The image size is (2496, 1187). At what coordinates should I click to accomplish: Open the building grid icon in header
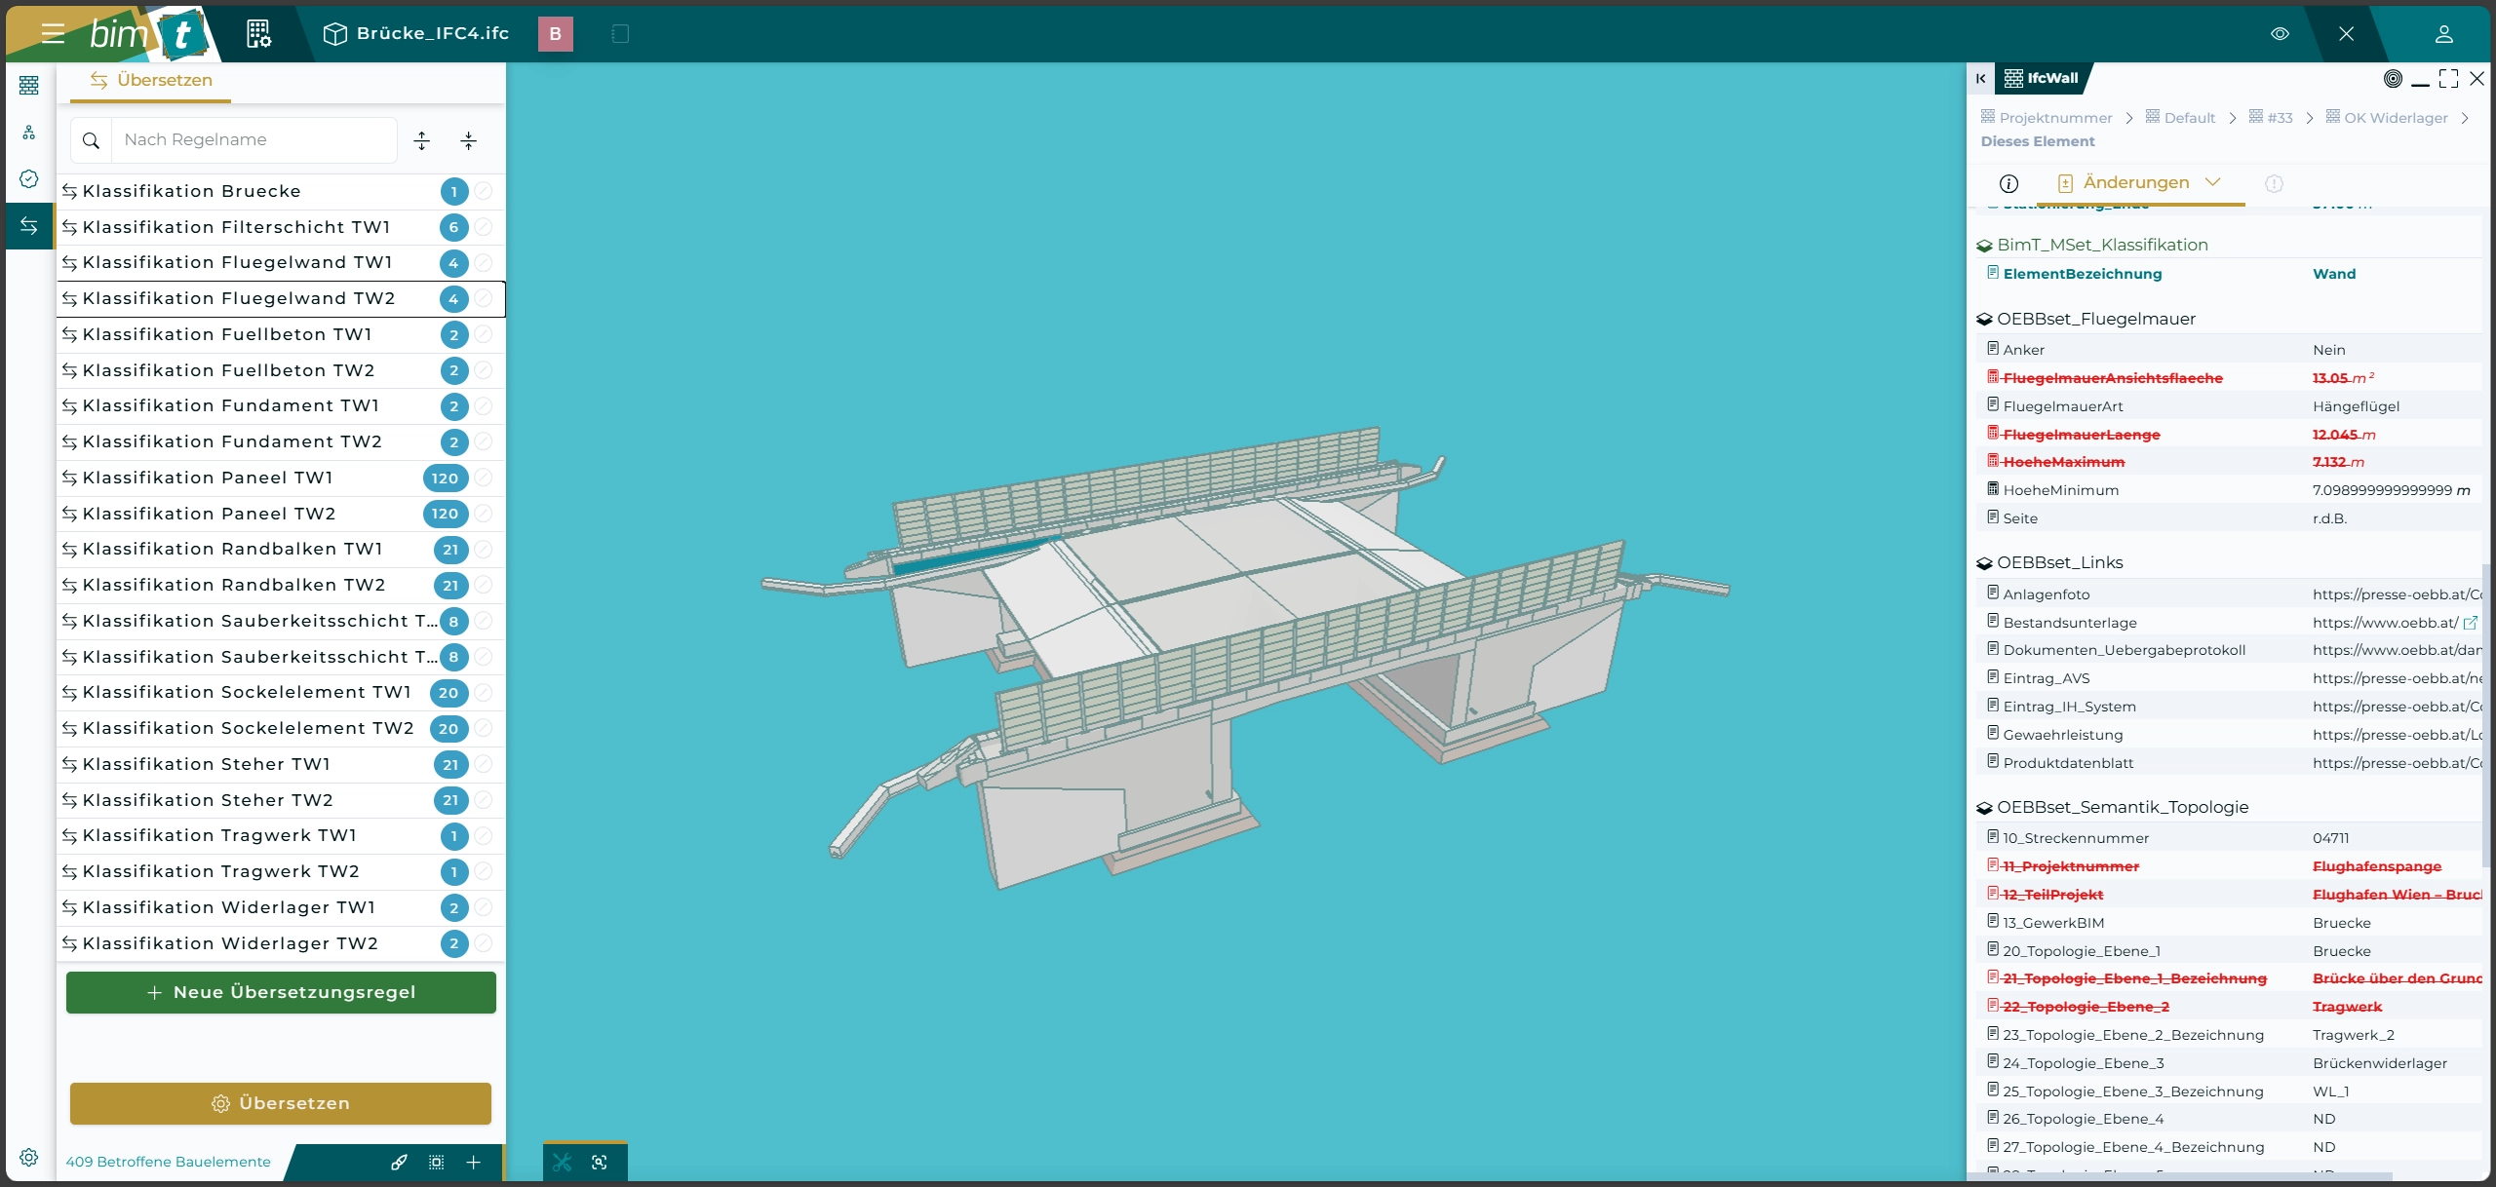click(258, 33)
